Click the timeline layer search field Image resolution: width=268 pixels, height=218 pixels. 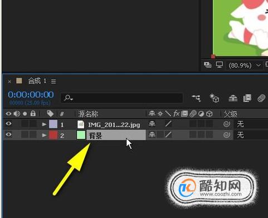pyautogui.click(x=121, y=98)
